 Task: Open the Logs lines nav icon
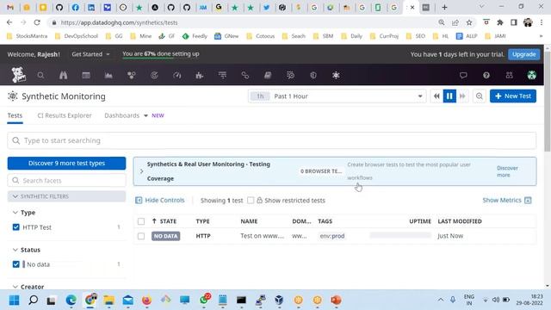pos(222,75)
